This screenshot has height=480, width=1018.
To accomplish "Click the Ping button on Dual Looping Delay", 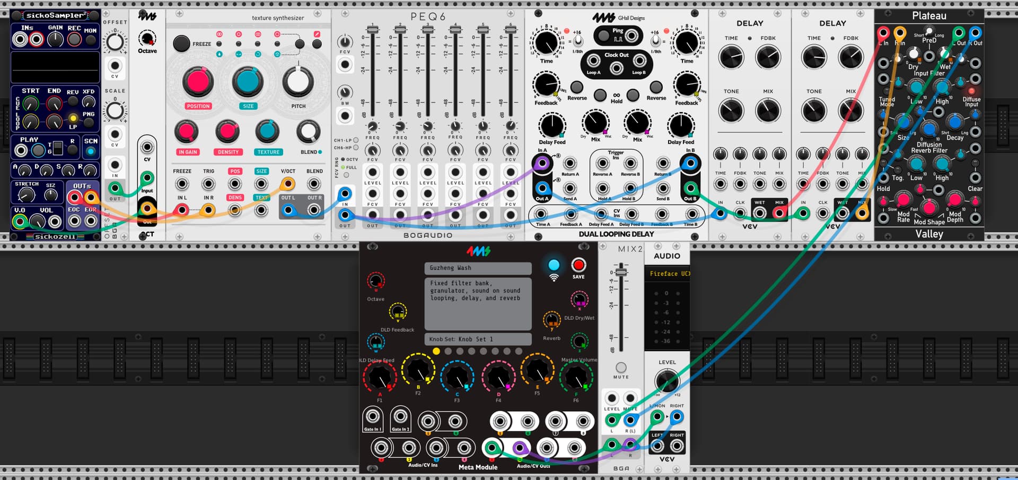I will pyautogui.click(x=603, y=36).
